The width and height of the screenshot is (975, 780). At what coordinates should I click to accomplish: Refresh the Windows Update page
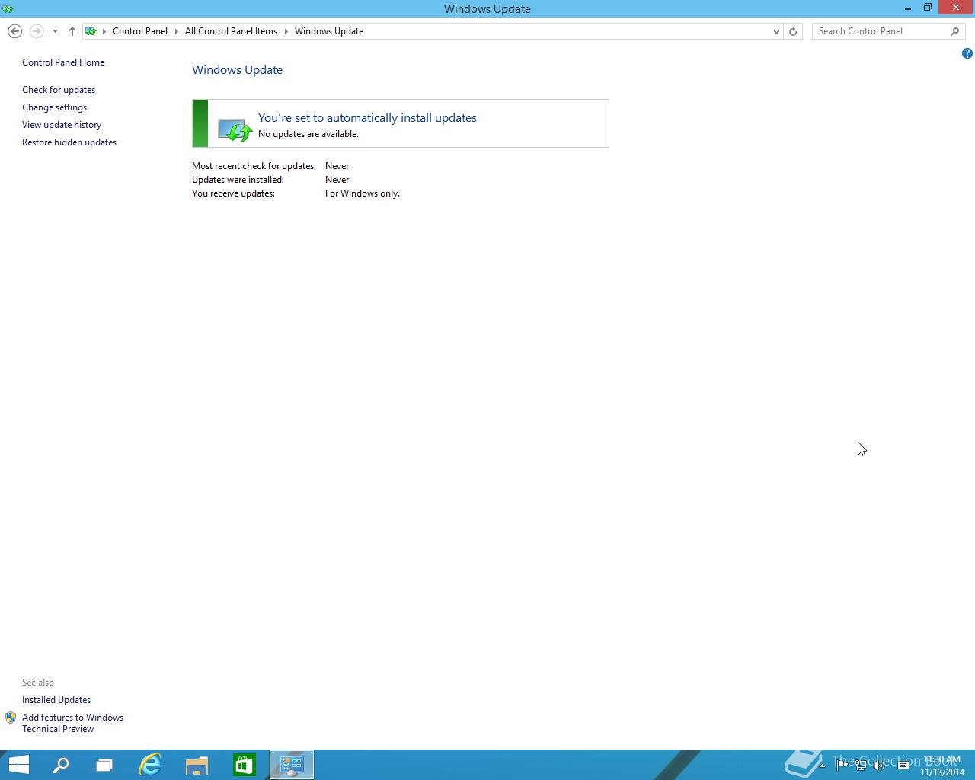793,31
